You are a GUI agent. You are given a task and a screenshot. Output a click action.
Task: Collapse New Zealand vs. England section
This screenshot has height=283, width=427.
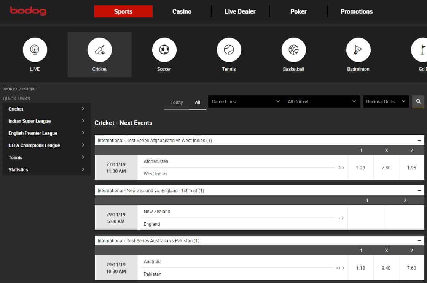[x=419, y=191]
